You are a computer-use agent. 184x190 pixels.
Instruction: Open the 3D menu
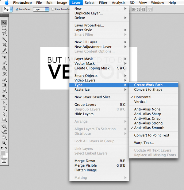[x=132, y=2]
